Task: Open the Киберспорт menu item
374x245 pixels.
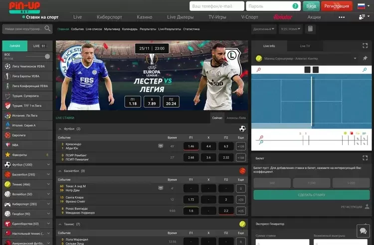Action: [x=109, y=17]
